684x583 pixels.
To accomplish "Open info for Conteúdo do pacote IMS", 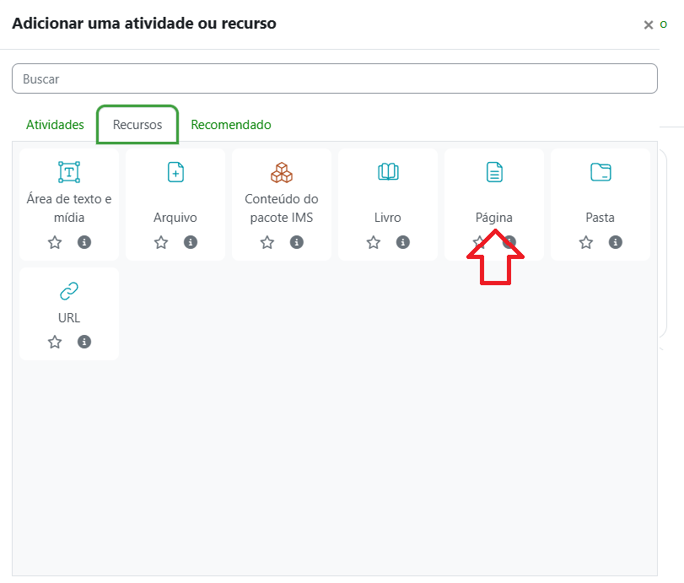I will coord(297,242).
